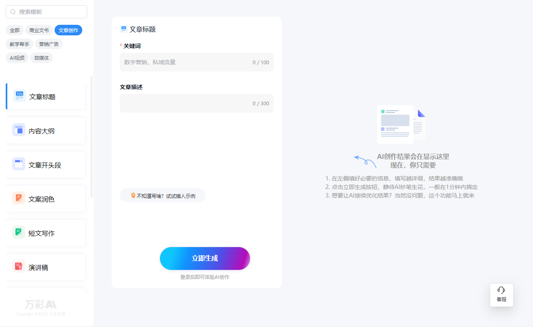Screen dimensions: 533x328
Task: Open the 短文写作 template
Action: click(x=46, y=233)
